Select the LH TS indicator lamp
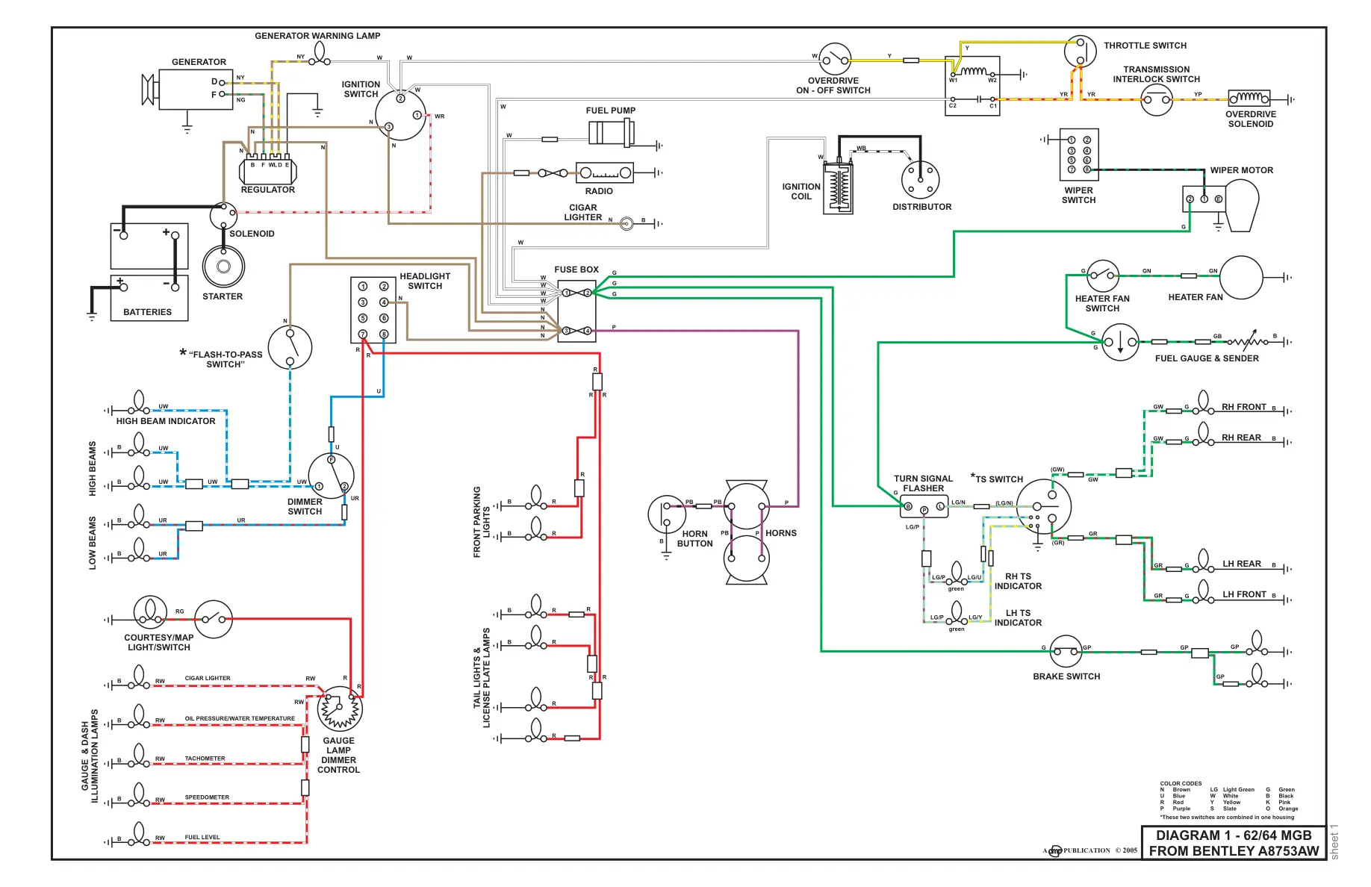 [957, 614]
